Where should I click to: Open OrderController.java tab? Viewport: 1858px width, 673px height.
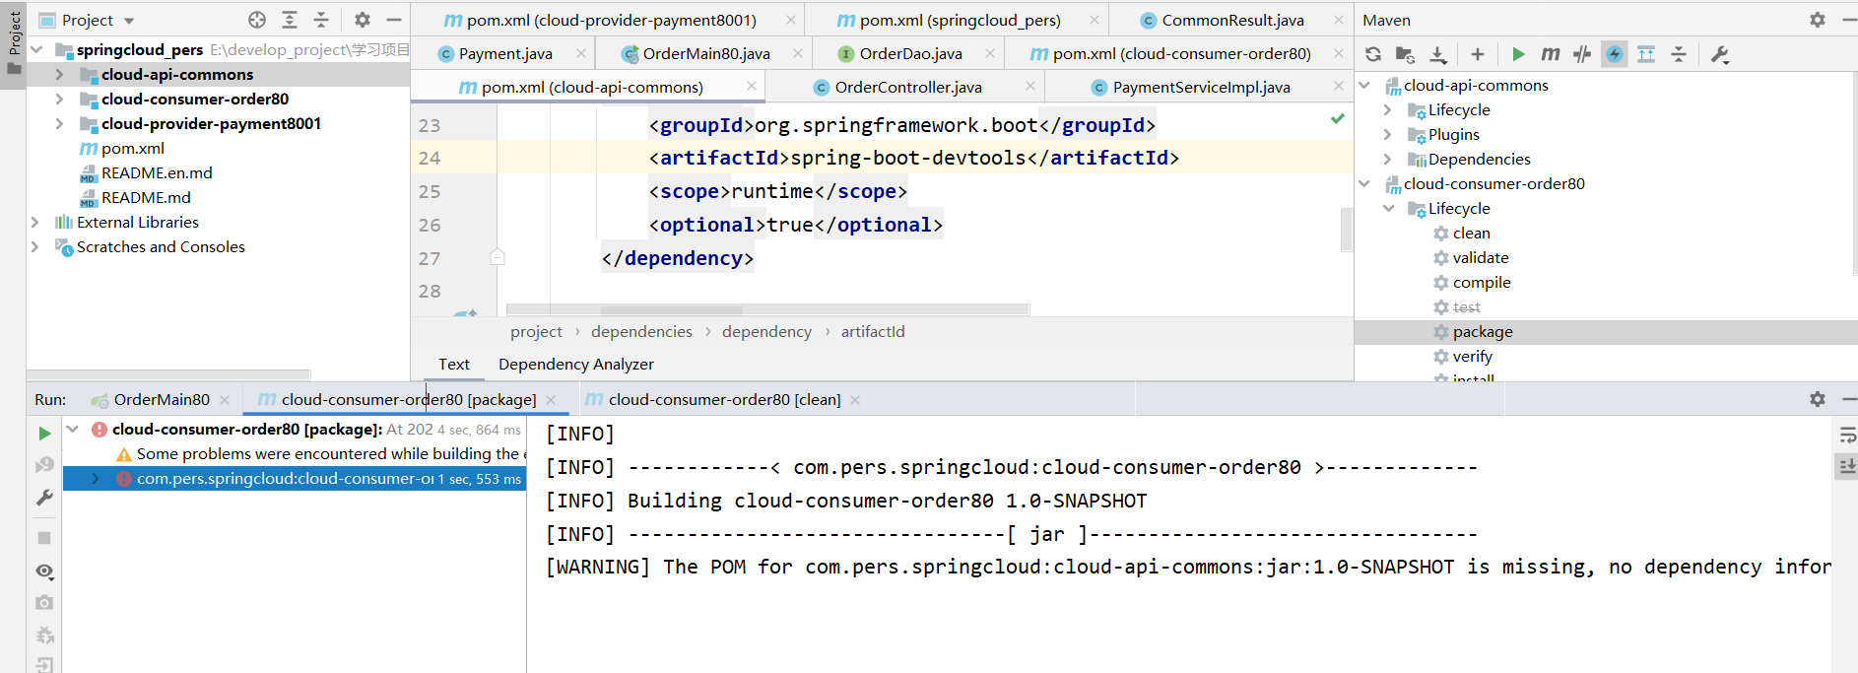[x=908, y=87]
